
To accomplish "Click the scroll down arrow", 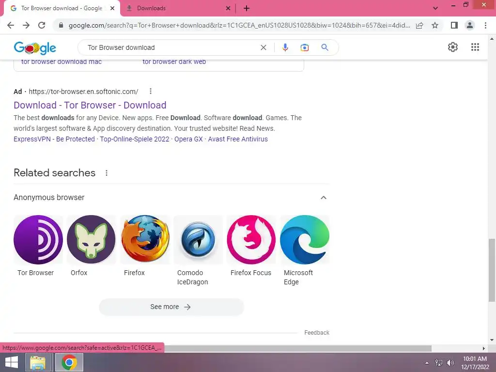I will coord(492,340).
